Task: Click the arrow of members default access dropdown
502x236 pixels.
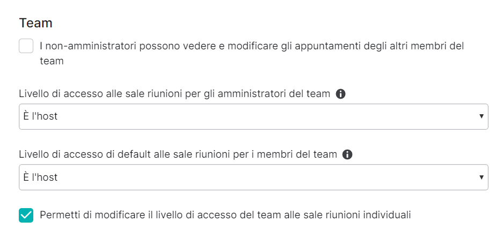Action: 481,177
